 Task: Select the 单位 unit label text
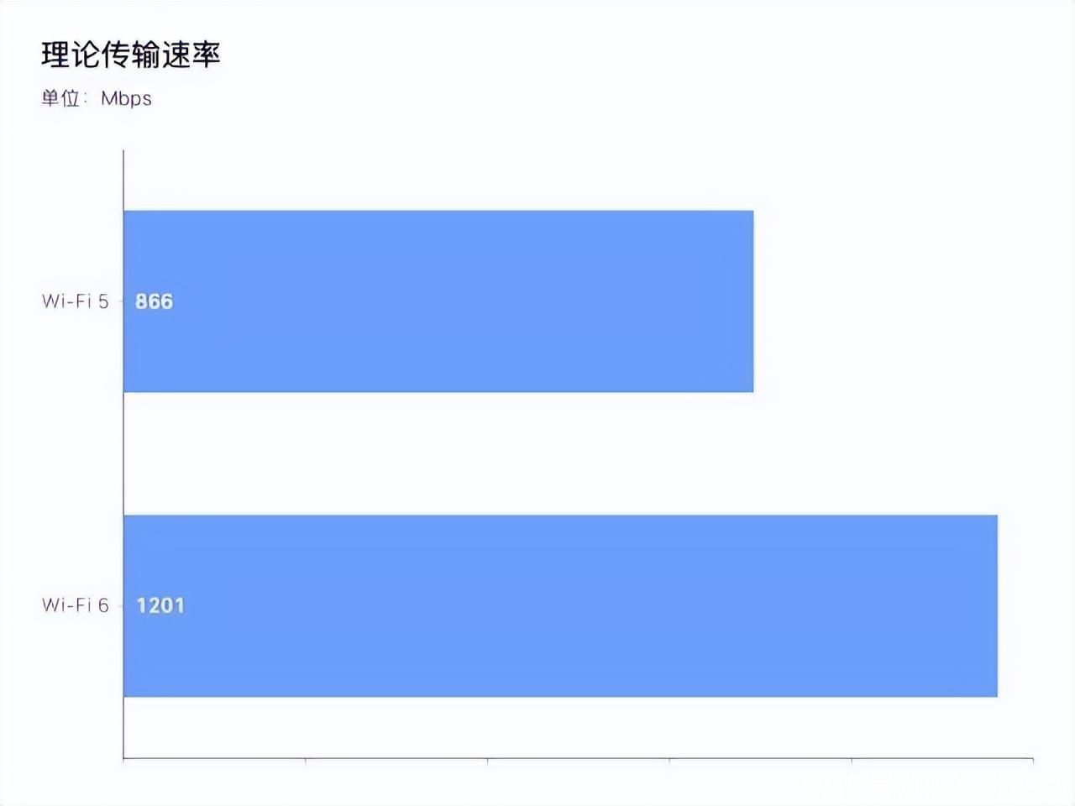point(60,98)
